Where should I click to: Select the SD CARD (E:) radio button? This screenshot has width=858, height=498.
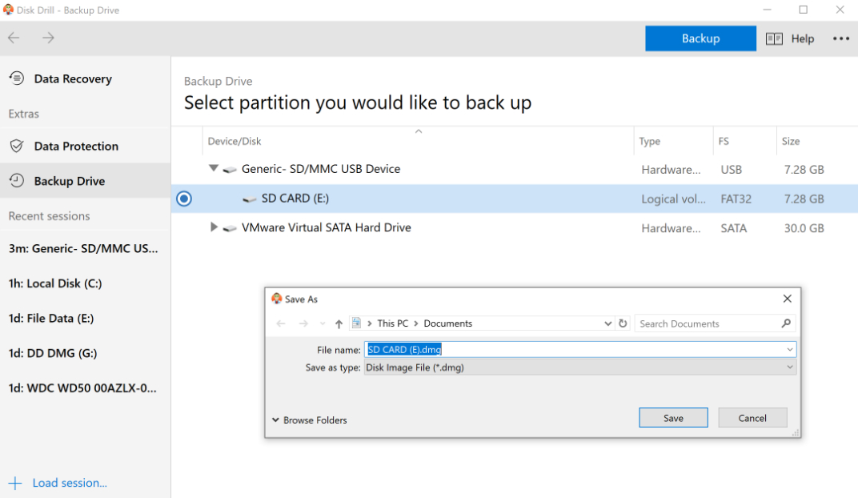click(184, 199)
